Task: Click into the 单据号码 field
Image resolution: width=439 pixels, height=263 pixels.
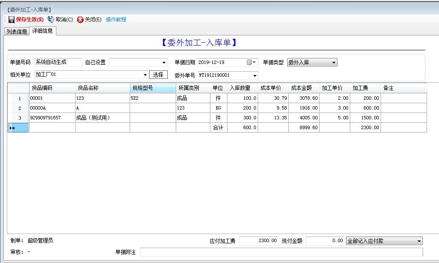Action: [x=58, y=62]
